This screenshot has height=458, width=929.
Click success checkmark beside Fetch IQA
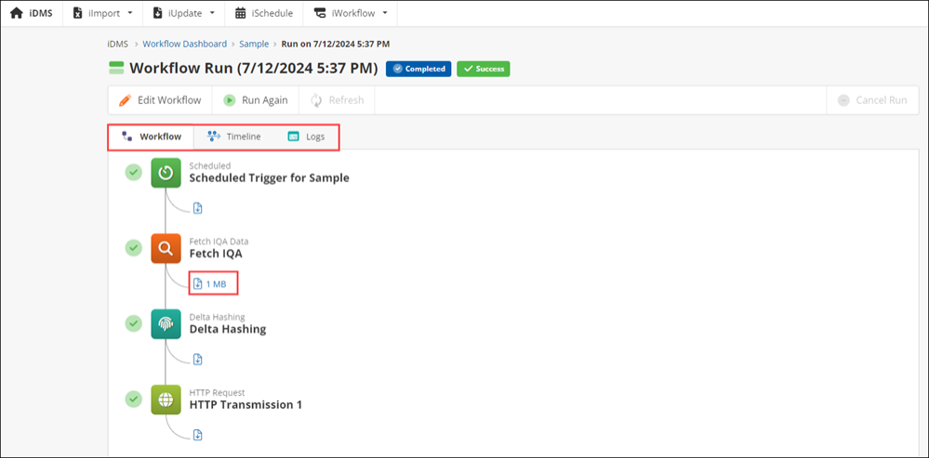(x=134, y=247)
